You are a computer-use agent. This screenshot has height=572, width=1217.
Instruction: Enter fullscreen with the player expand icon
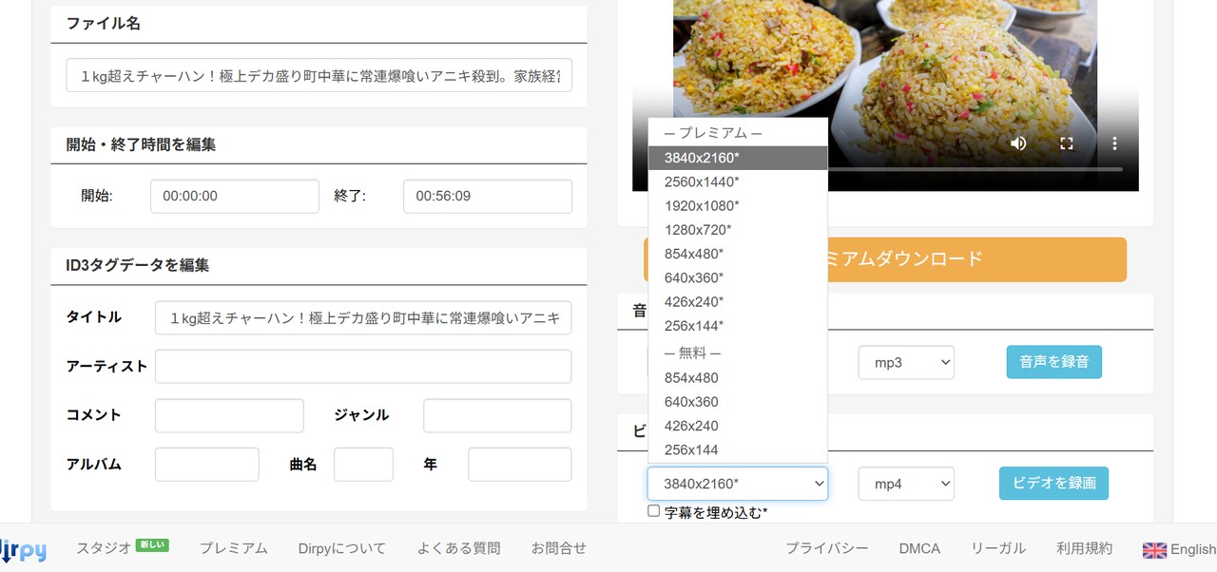click(x=1066, y=143)
